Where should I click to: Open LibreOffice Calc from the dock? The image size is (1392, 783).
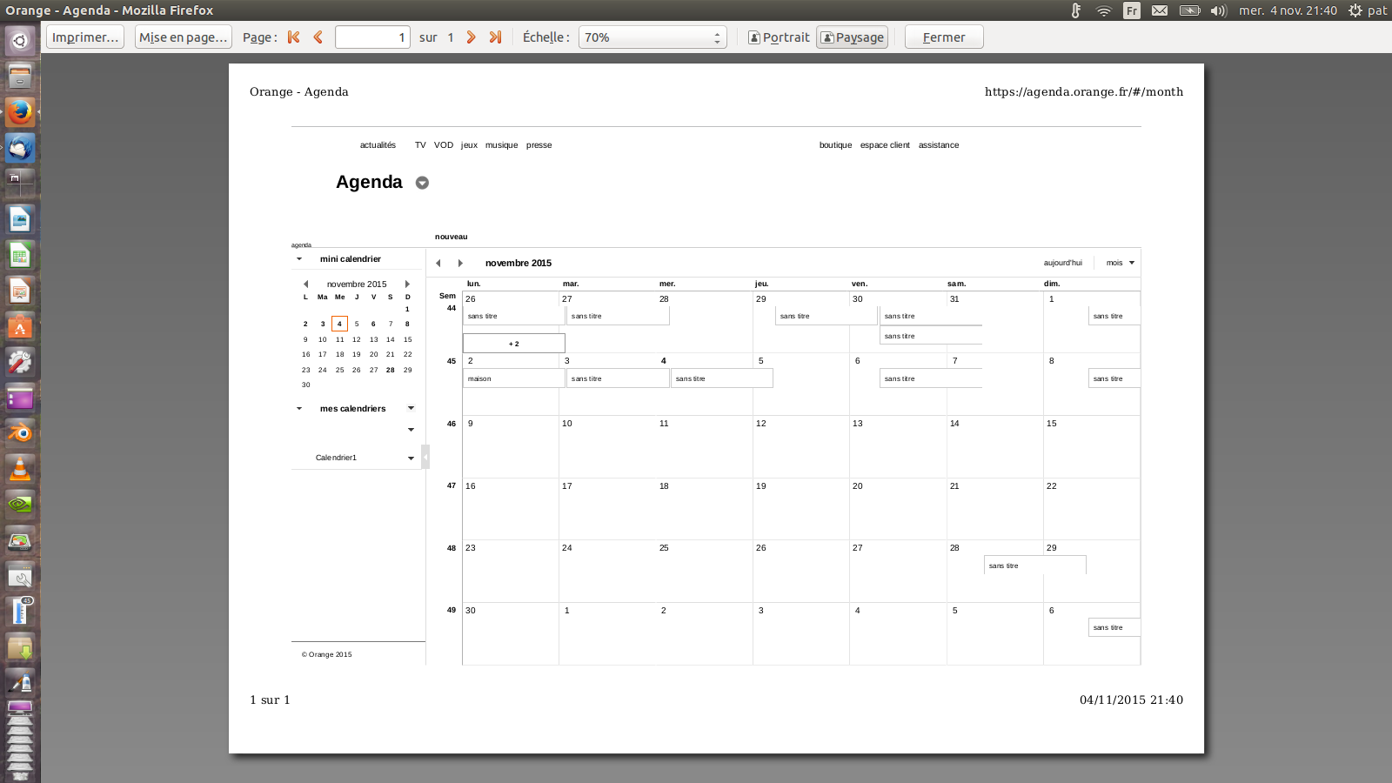click(19, 255)
